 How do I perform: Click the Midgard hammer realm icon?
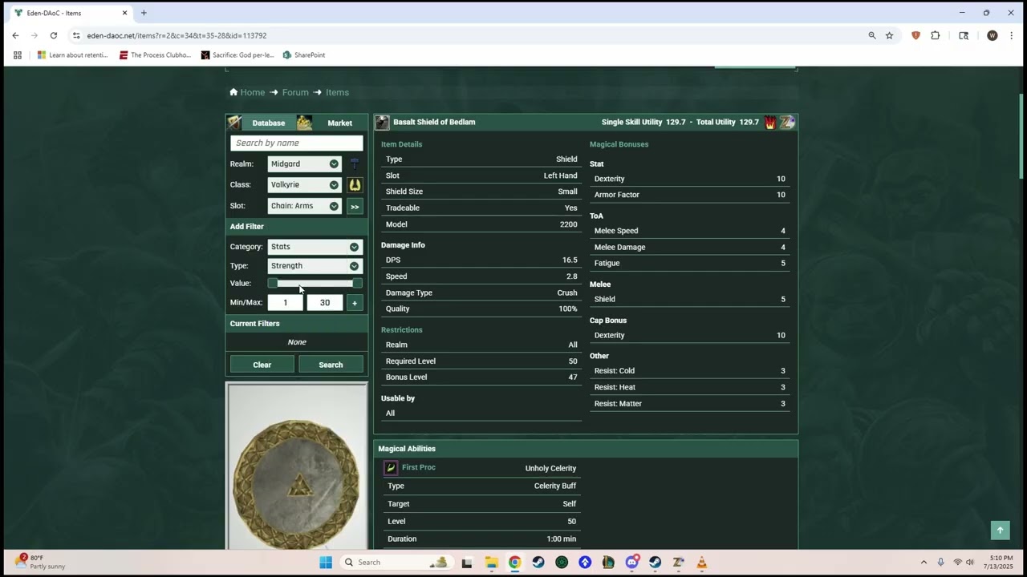pyautogui.click(x=355, y=163)
